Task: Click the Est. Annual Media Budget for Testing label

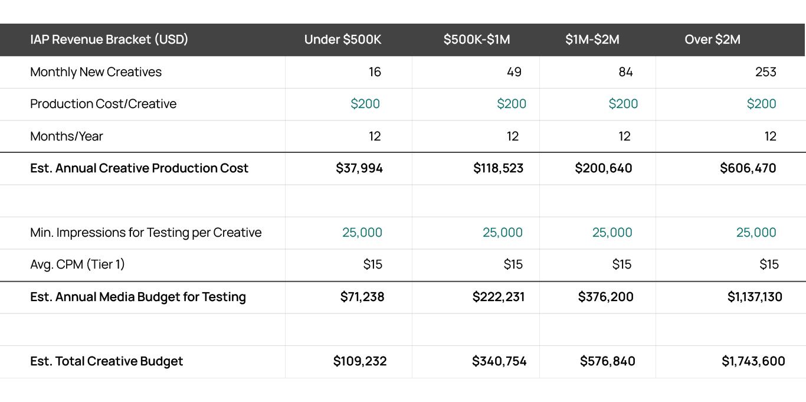Action: point(138,297)
